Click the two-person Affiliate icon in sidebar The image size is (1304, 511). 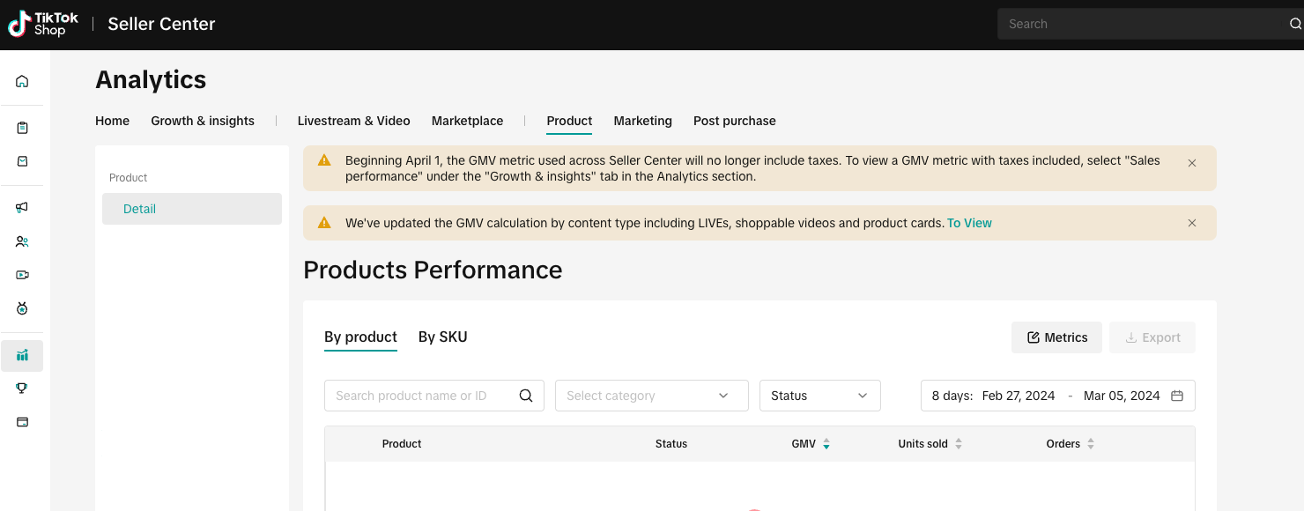(22, 241)
